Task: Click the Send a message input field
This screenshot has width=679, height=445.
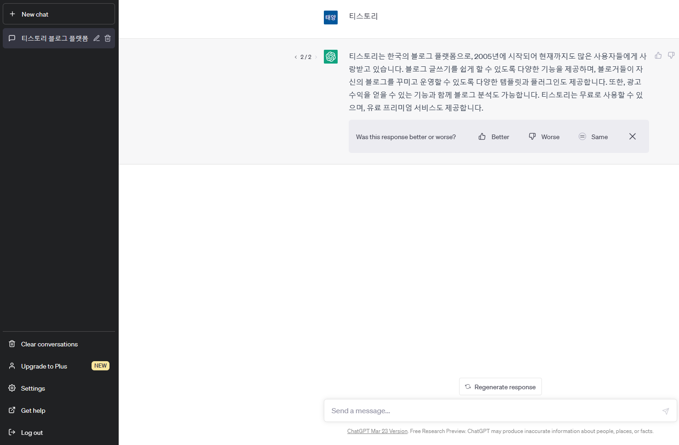Action: pos(460,410)
